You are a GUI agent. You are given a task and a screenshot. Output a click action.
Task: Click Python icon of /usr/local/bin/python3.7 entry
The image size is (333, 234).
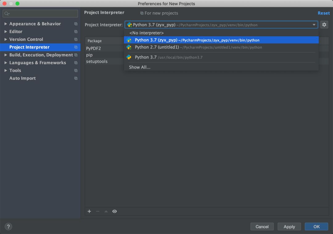coord(129,57)
